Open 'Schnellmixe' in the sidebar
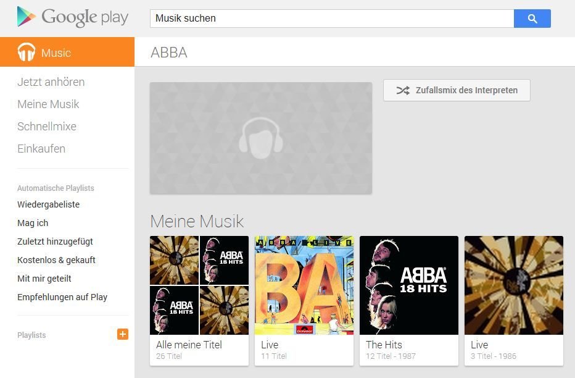Viewport: 575px width, 378px height. click(x=47, y=126)
